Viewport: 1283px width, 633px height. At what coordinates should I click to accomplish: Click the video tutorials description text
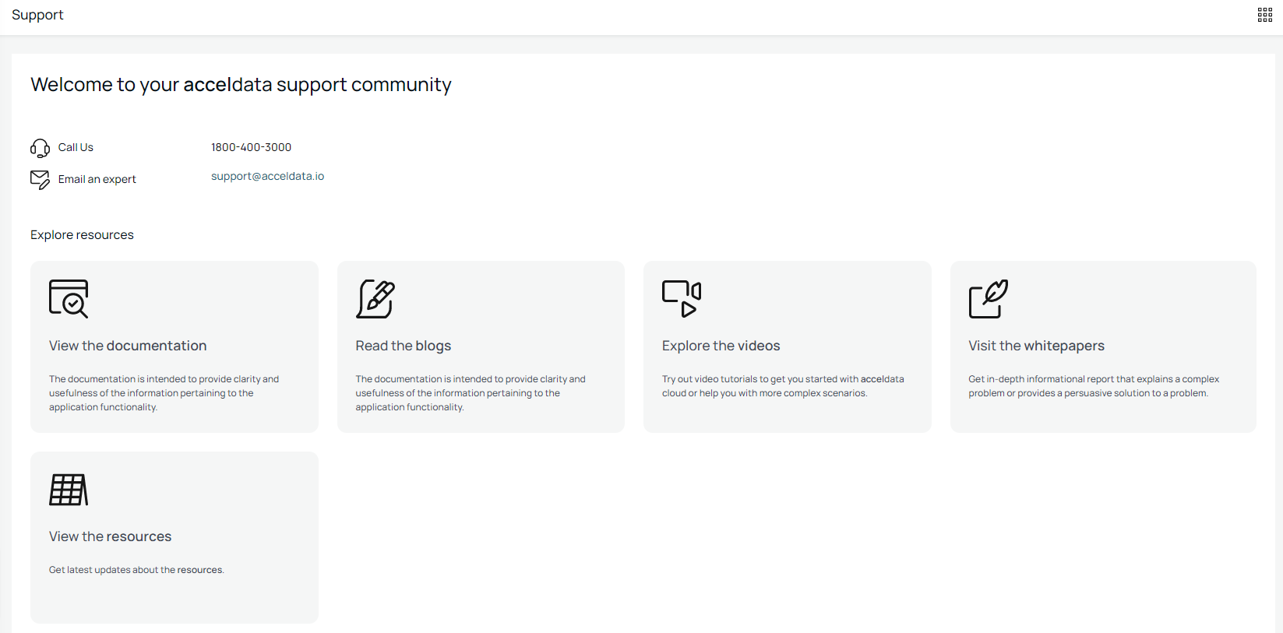click(x=783, y=386)
